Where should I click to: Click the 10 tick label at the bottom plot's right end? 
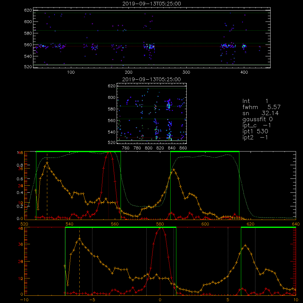coord(296,300)
